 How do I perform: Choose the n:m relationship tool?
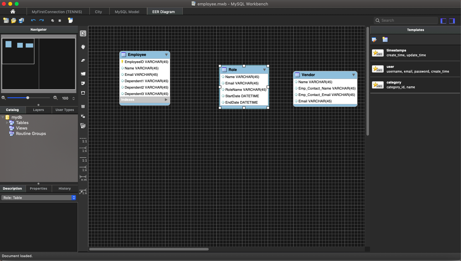pyautogui.click(x=83, y=178)
